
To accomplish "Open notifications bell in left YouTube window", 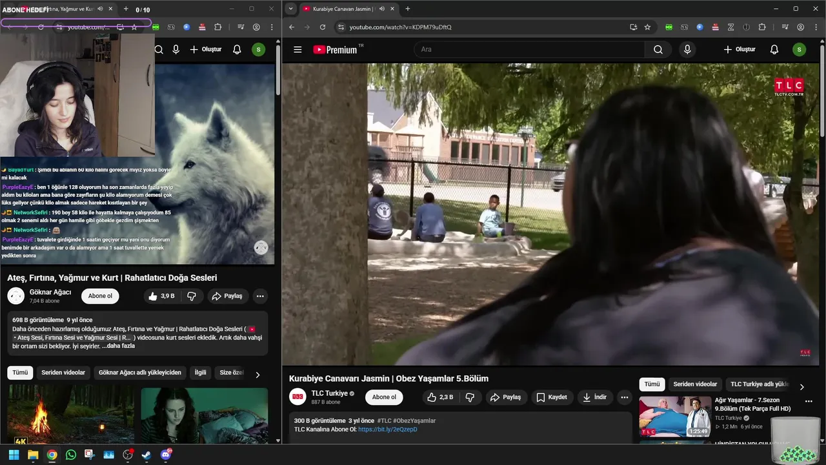I will tap(237, 50).
